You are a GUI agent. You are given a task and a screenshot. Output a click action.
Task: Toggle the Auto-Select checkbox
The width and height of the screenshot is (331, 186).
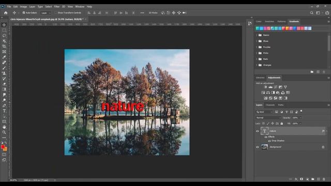(24, 13)
